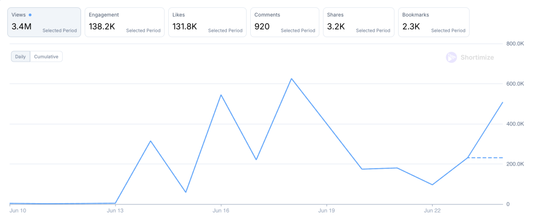Click the final rising point at chart's right end

coord(502,102)
